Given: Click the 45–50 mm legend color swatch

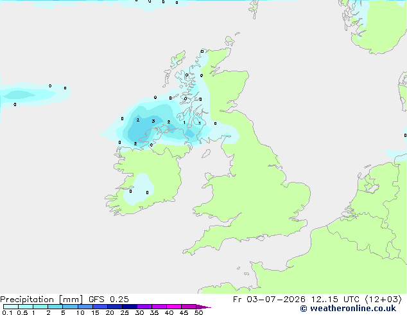Looking at the screenshot, I should click(x=189, y=307).
